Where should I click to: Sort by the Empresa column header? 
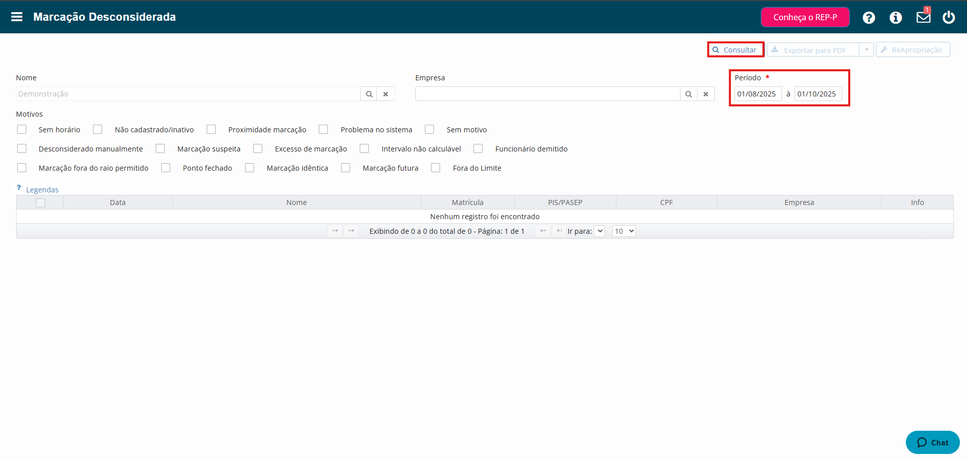tap(799, 202)
